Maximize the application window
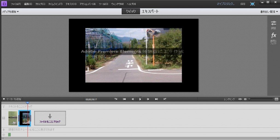The height and width of the screenshot is (140, 280). click(x=267, y=2)
